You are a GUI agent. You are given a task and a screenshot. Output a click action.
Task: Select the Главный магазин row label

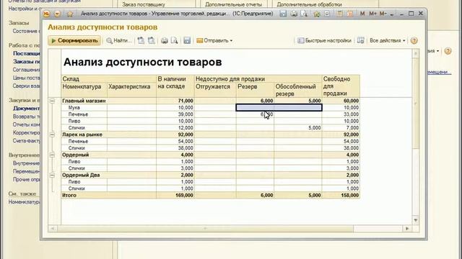click(x=84, y=101)
